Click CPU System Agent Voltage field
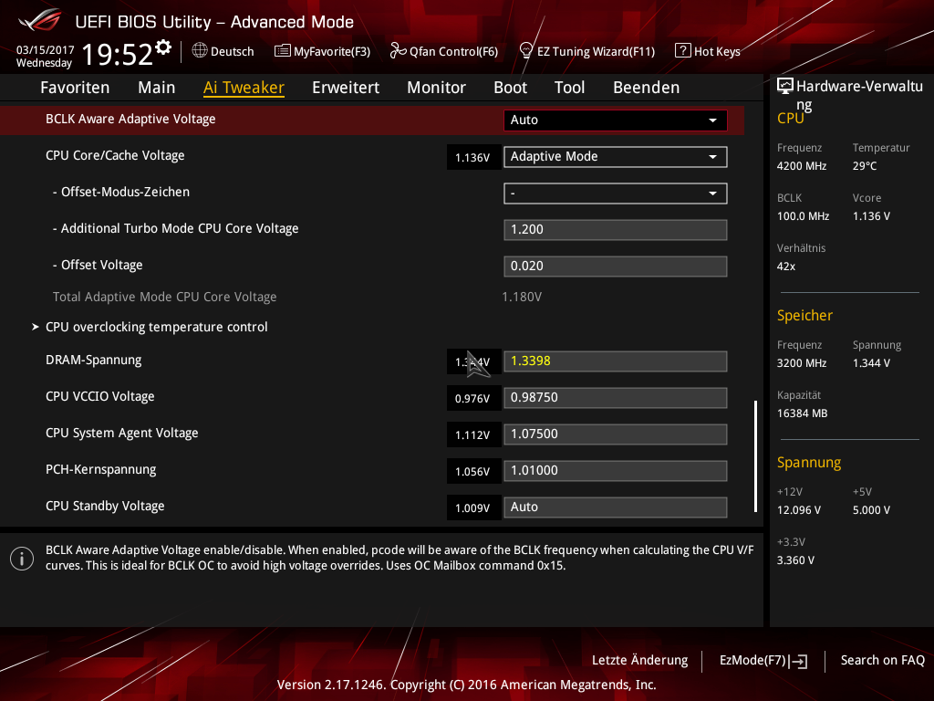Screen dimensions: 934x701 616,434
